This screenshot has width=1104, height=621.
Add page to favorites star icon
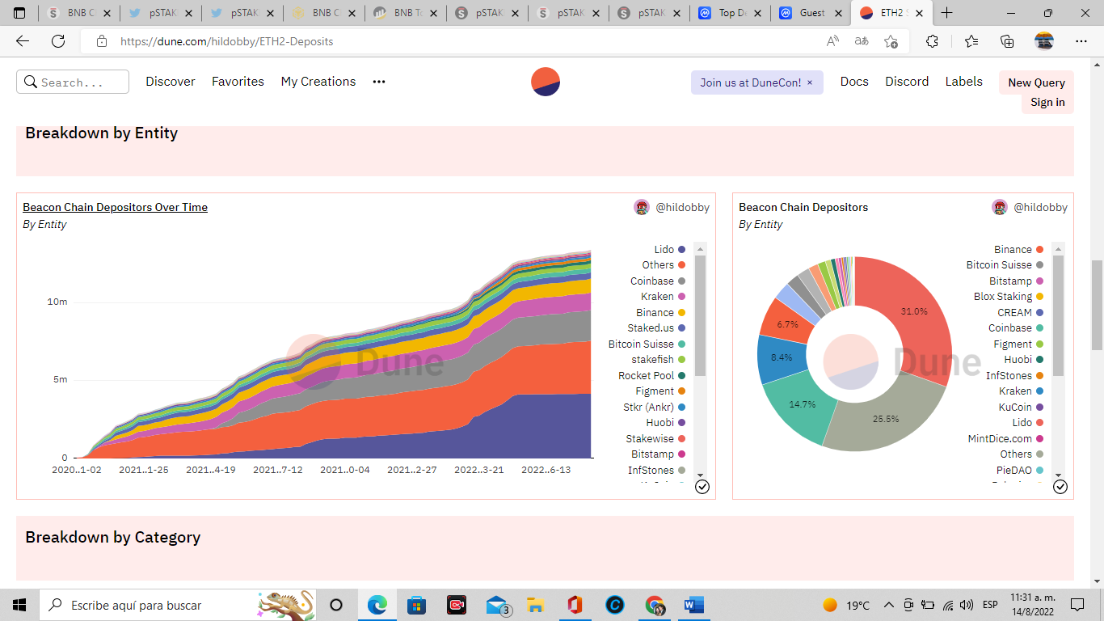(x=891, y=41)
